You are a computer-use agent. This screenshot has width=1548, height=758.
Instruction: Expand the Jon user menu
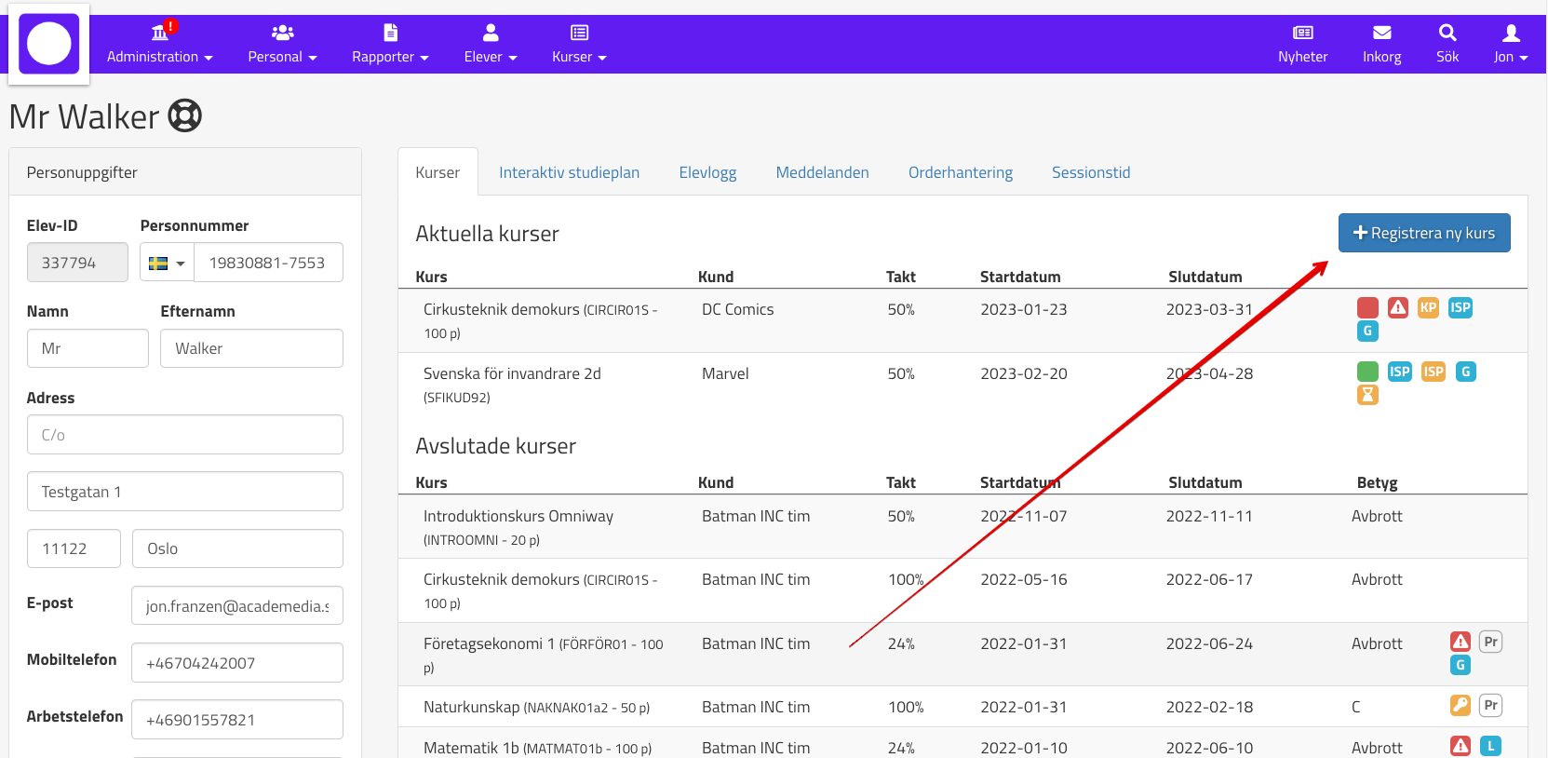pyautogui.click(x=1510, y=44)
